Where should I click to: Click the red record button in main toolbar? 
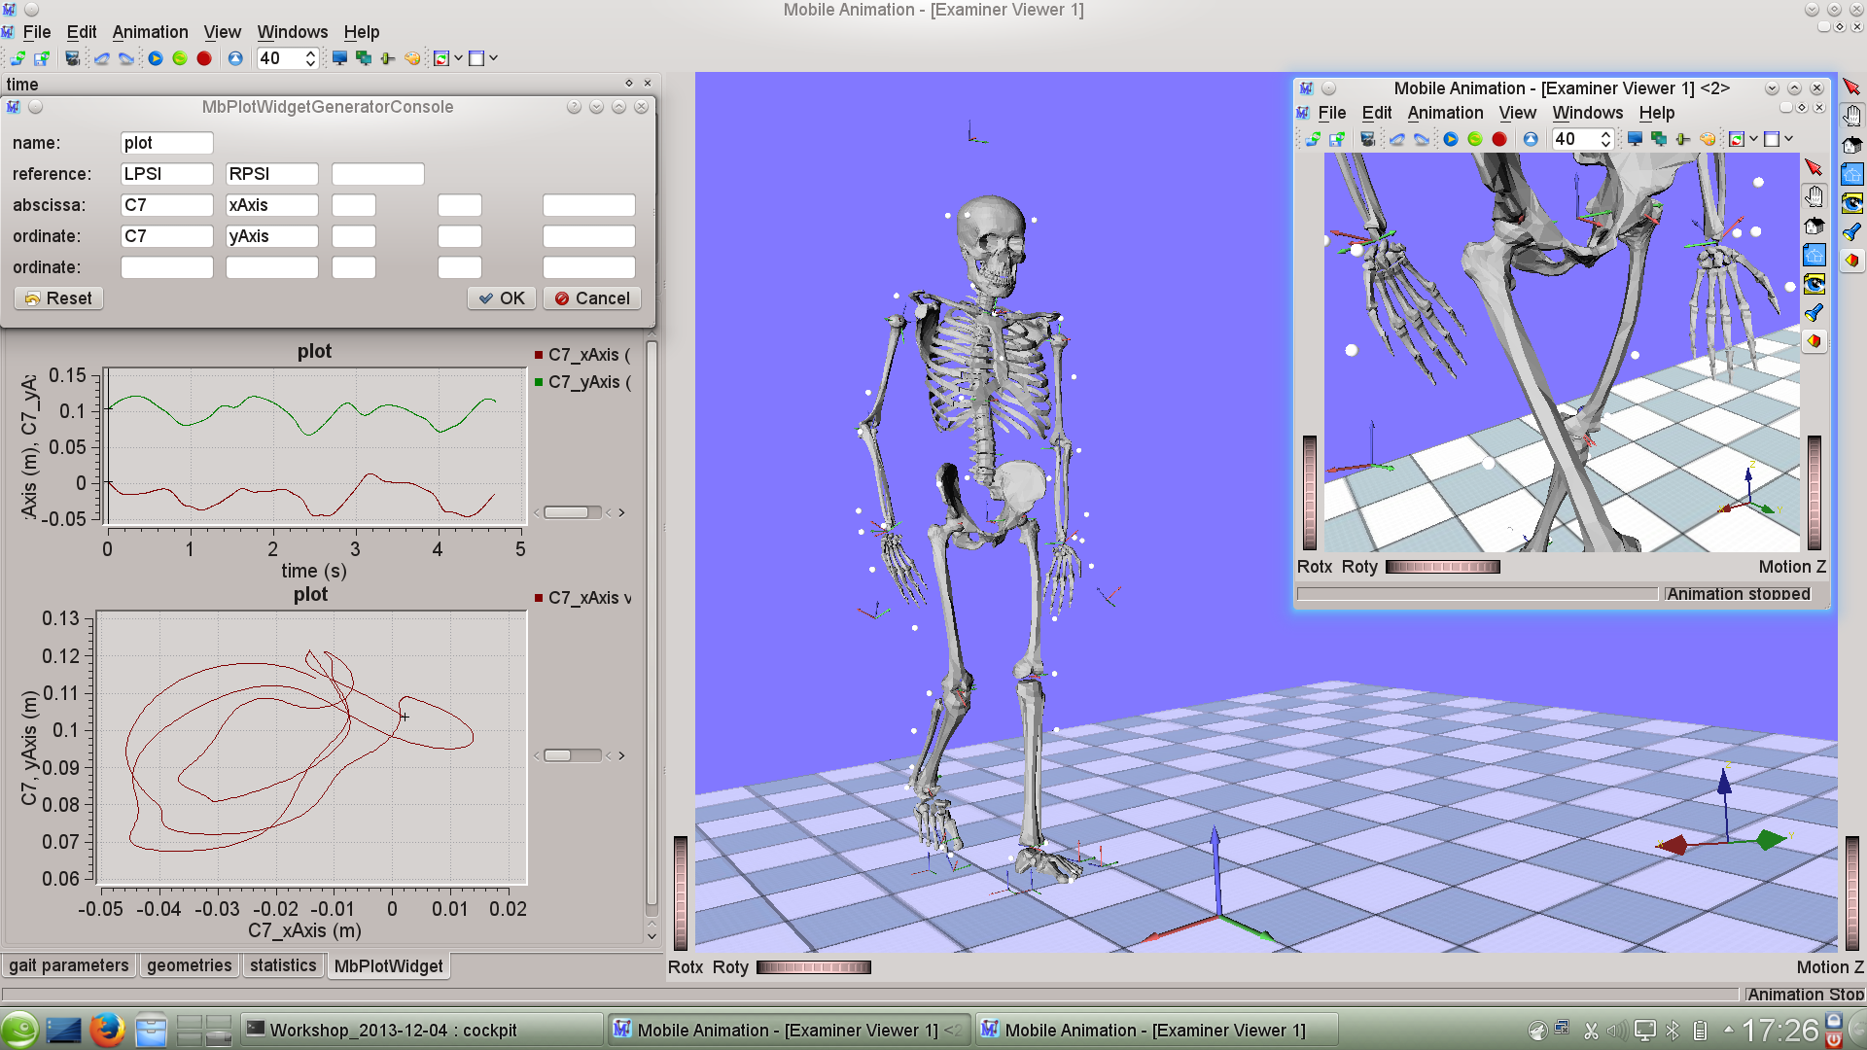coord(204,58)
